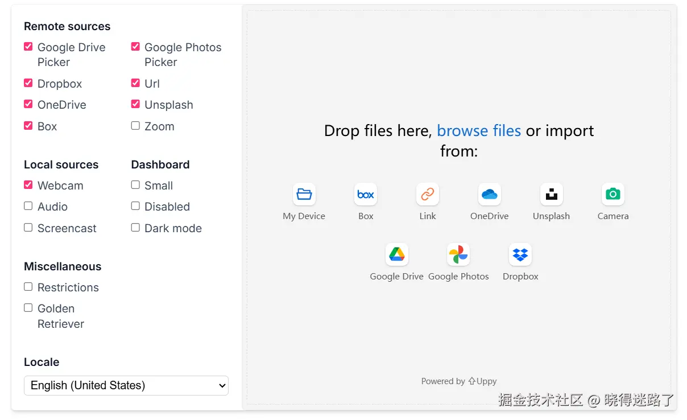The width and height of the screenshot is (687, 420).
Task: Import from the Google Drive icon
Action: [397, 254]
